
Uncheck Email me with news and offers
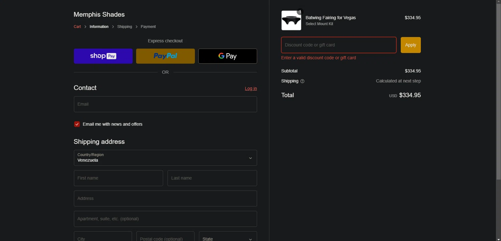tap(77, 124)
